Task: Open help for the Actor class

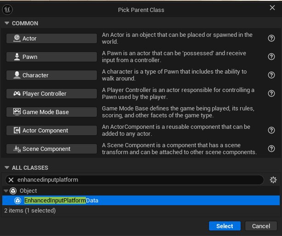Action: pos(271,38)
